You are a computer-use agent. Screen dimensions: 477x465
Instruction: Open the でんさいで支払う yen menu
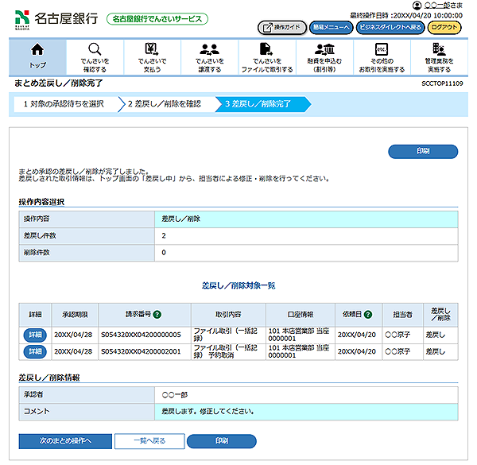click(152, 56)
